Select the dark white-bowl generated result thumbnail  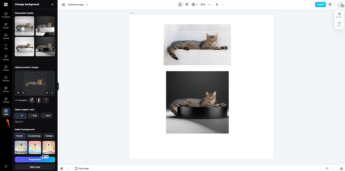point(45,26)
